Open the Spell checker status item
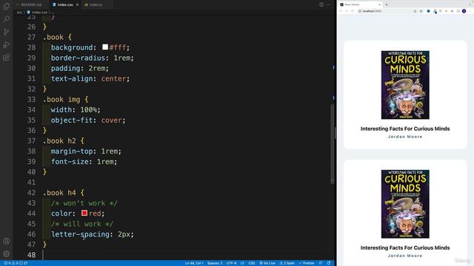This screenshot has width=474, height=266. 287,263
